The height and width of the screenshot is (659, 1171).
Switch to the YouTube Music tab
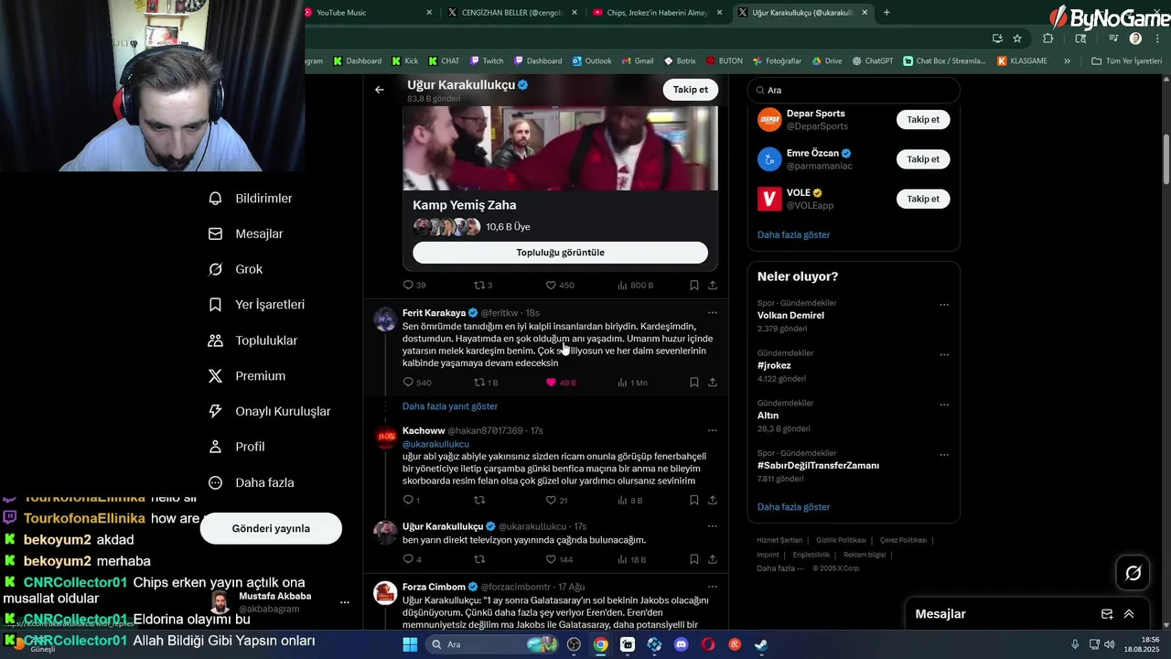coord(366,13)
